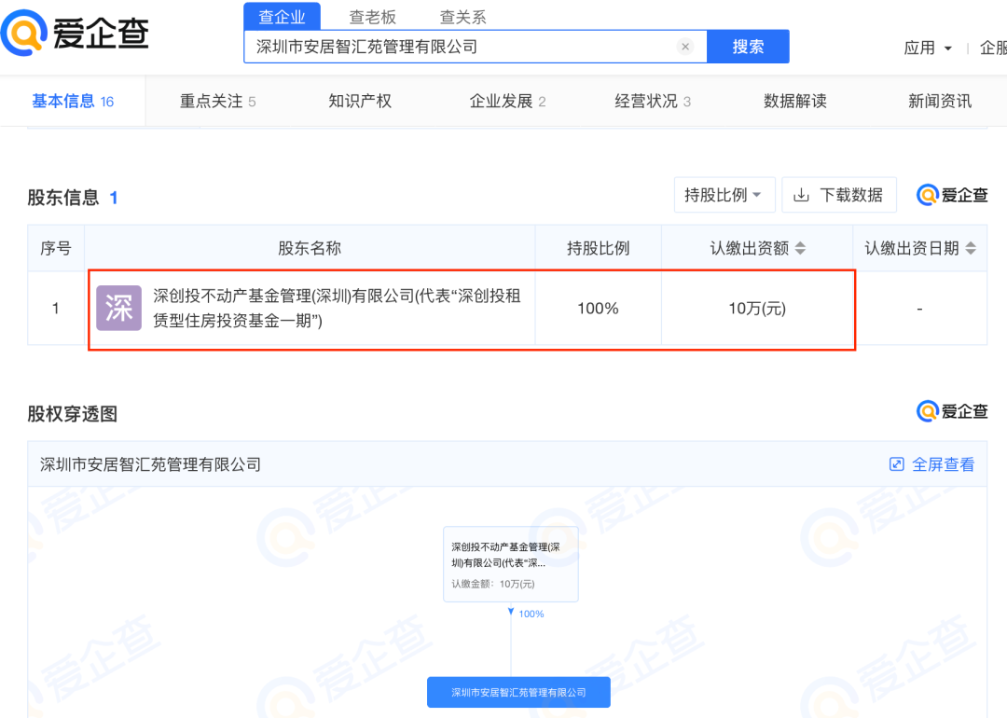Switch to the 查关系 search tab

point(463,18)
